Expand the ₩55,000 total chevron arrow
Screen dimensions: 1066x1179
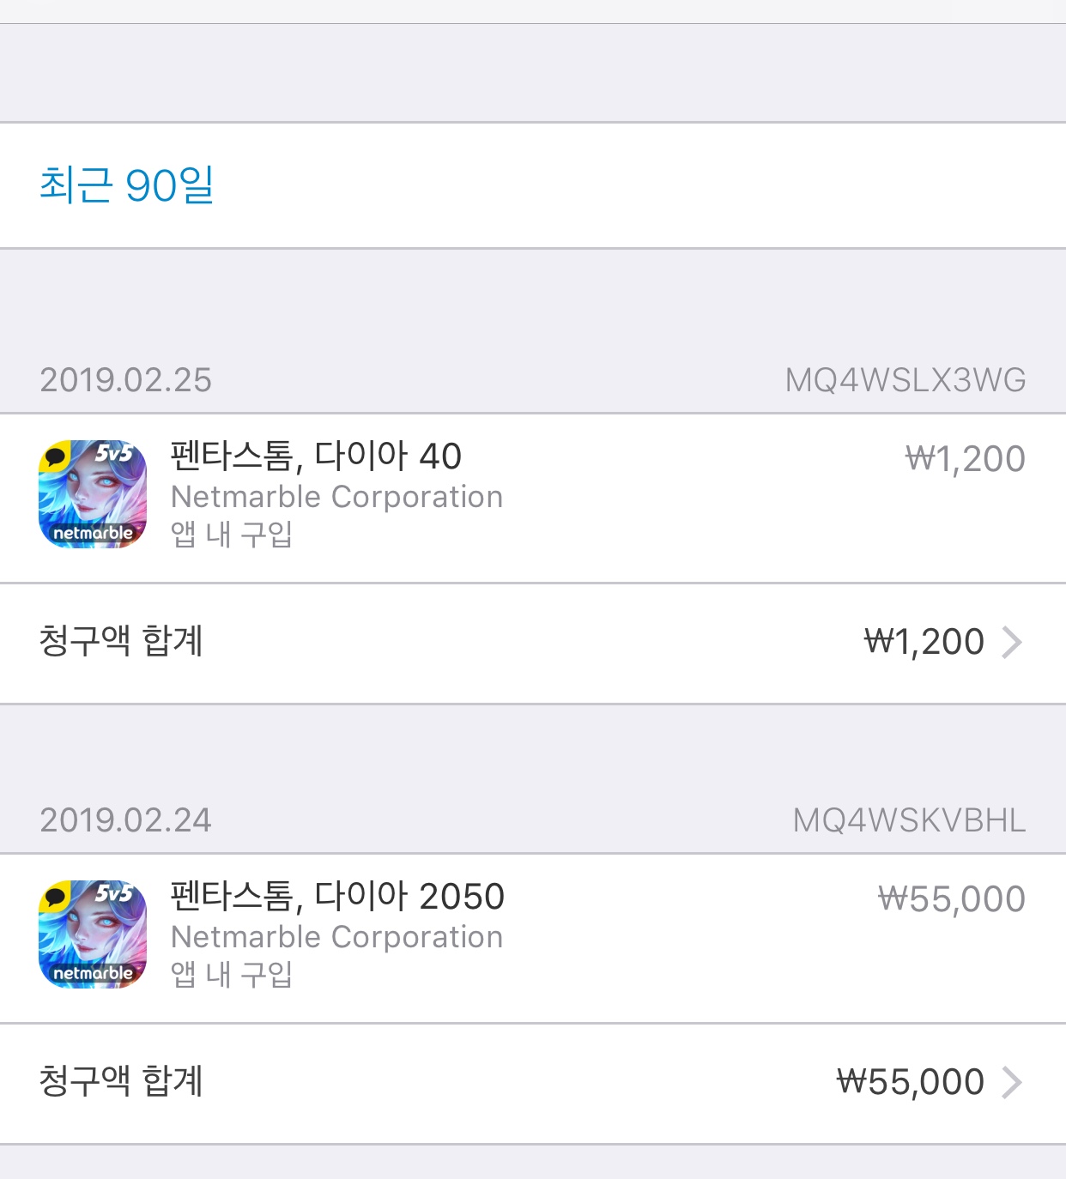click(x=1013, y=1083)
